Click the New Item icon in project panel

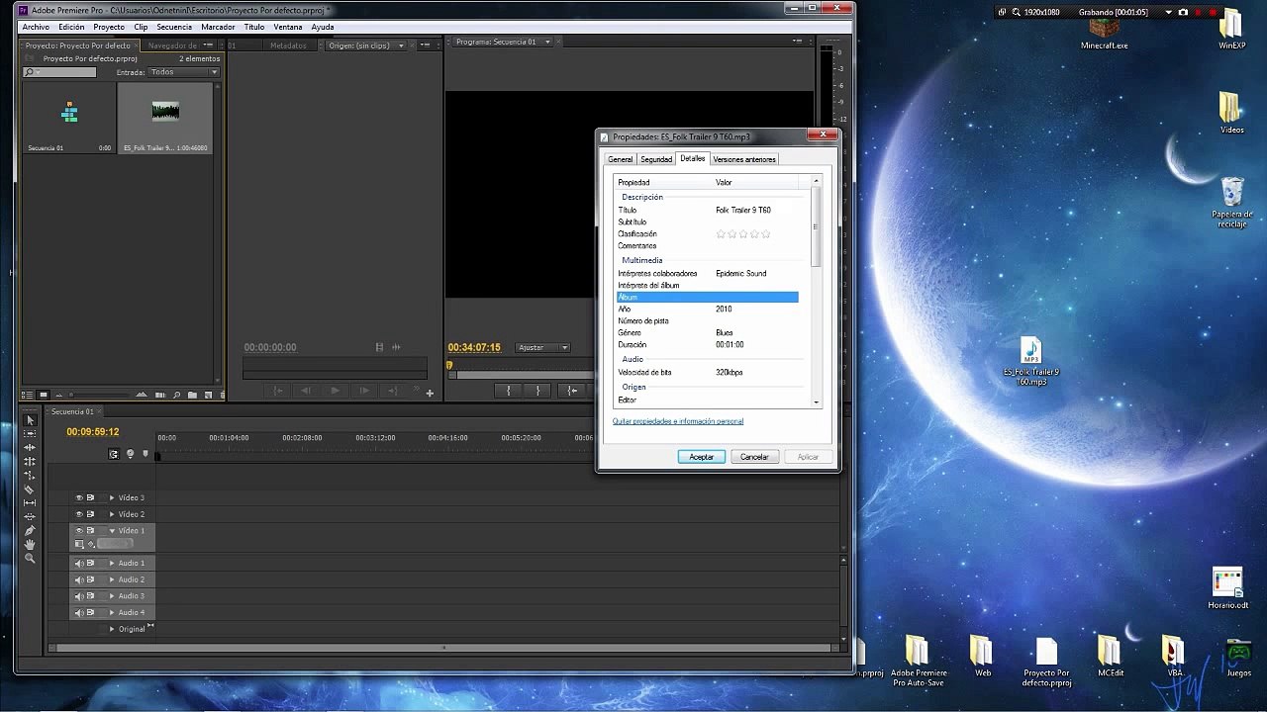(x=208, y=395)
